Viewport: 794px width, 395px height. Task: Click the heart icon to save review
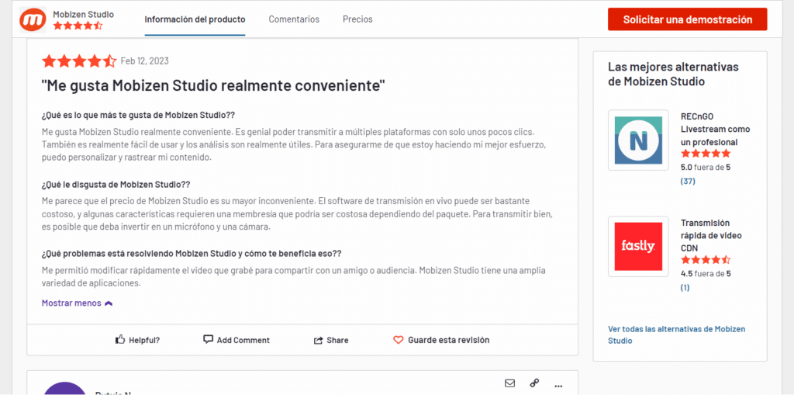tap(399, 340)
